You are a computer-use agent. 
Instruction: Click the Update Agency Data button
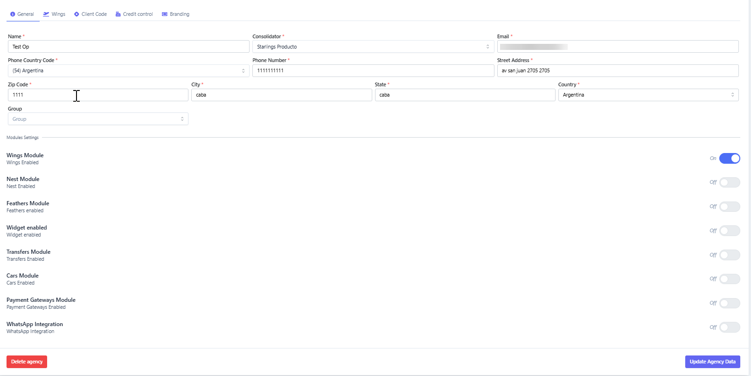[712, 362]
